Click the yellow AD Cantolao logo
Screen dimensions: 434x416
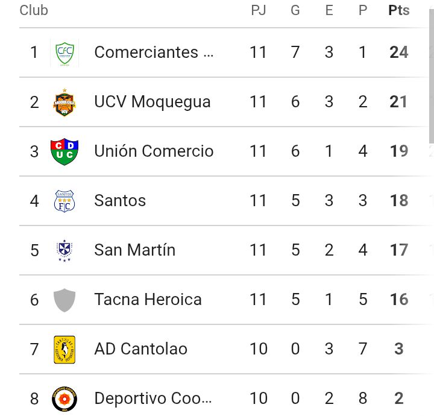click(64, 349)
